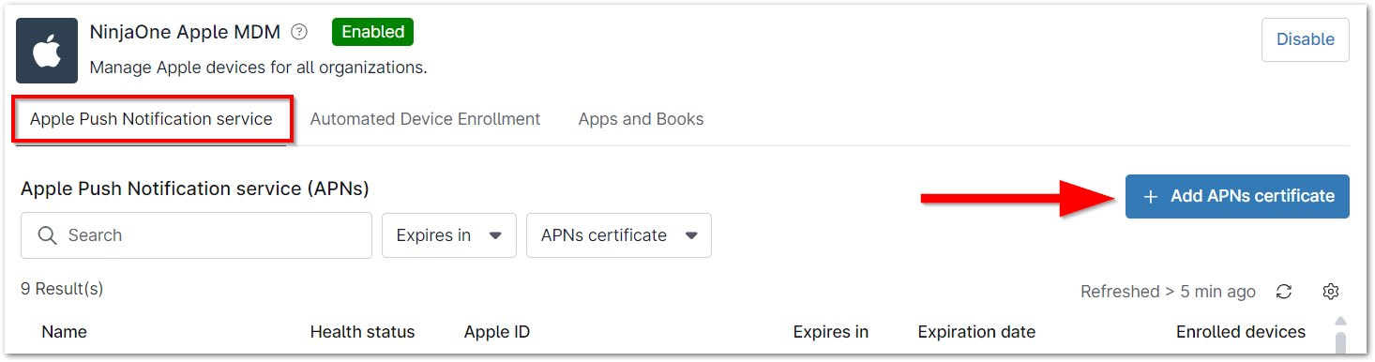Image resolution: width=1375 pixels, height=362 pixels.
Task: Click the Refreshed > 5 min ago text
Action: click(1168, 292)
